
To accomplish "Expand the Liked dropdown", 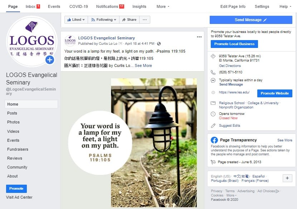I will pos(76,20).
